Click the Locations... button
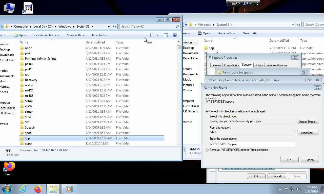 pyautogui.click(x=308, y=133)
